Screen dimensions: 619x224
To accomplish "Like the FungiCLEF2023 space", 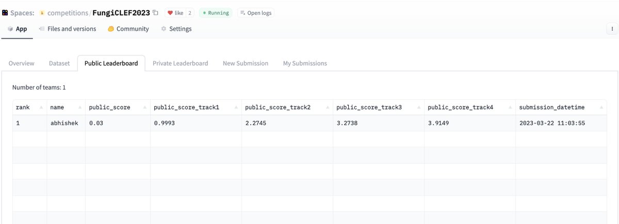I will click(175, 13).
